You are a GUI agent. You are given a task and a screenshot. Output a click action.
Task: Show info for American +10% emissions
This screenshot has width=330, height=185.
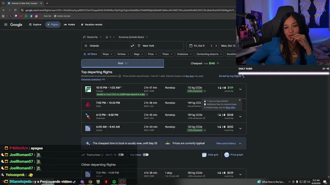(204, 118)
